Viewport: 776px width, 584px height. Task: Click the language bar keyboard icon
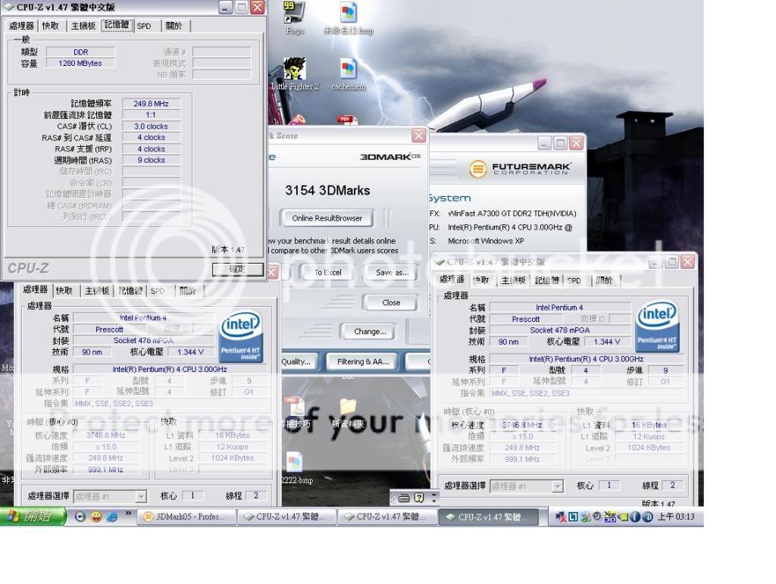(405, 498)
